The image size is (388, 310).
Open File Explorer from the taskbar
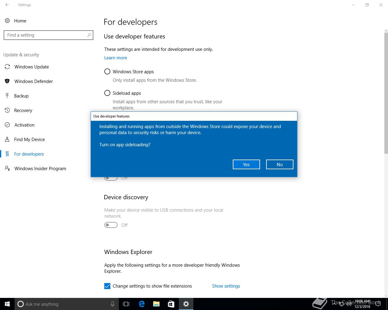pyautogui.click(x=156, y=304)
